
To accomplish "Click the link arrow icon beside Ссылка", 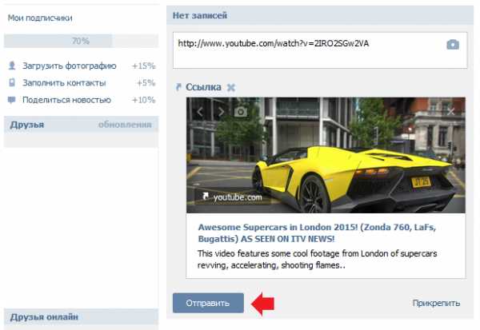I will point(178,87).
